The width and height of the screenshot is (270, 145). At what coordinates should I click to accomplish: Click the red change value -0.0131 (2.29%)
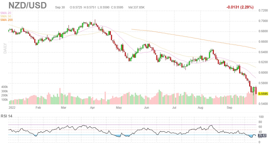240,7
